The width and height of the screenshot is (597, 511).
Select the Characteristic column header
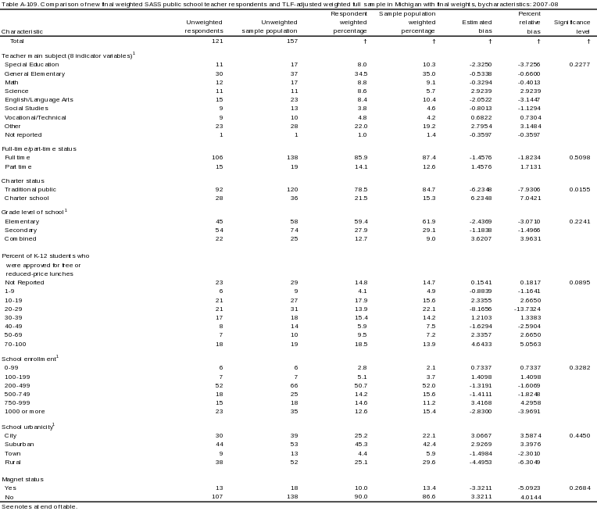pyautogui.click(x=22, y=31)
